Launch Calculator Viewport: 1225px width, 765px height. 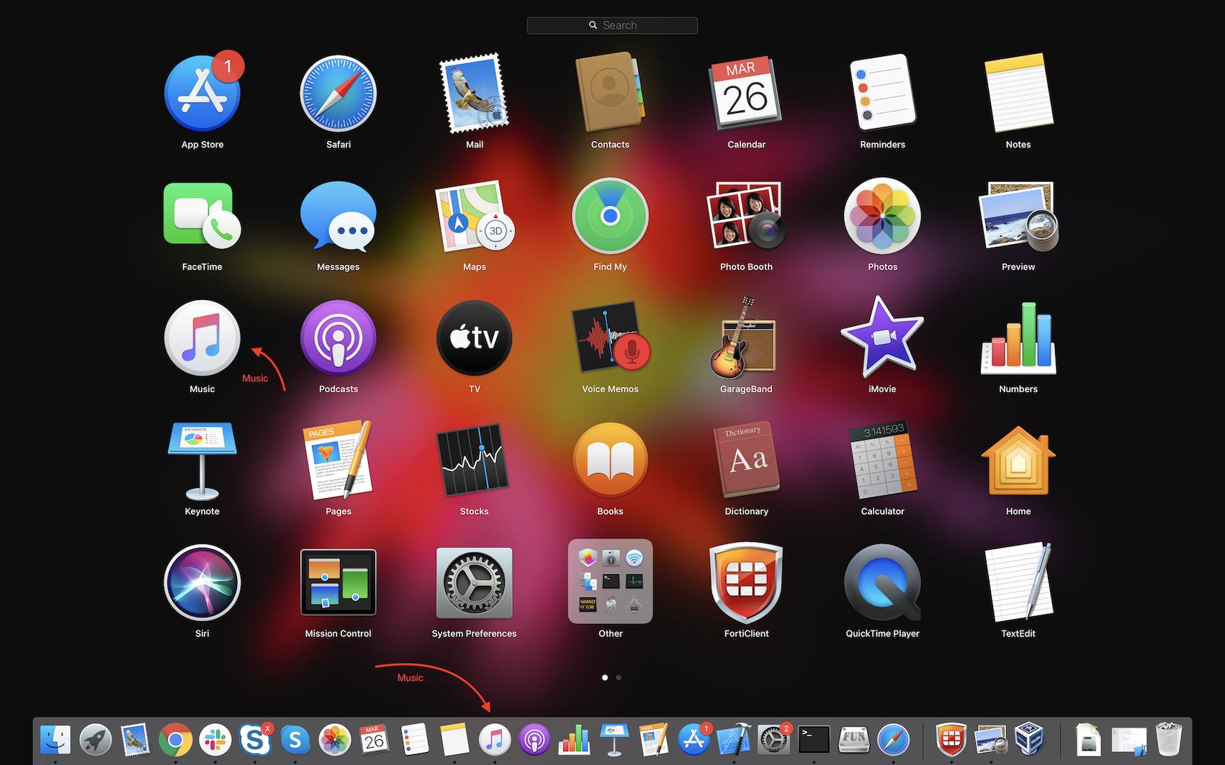tap(882, 461)
